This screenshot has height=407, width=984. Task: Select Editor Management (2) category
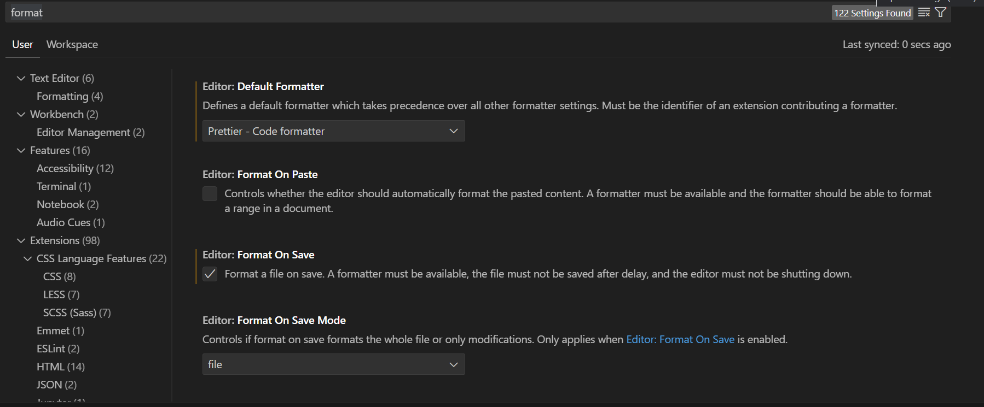(91, 132)
